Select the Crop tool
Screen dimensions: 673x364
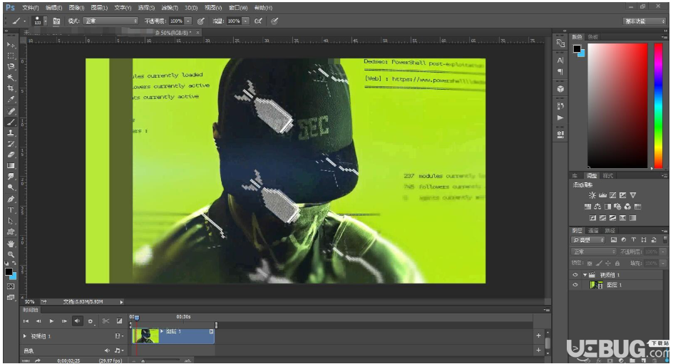[x=11, y=88]
